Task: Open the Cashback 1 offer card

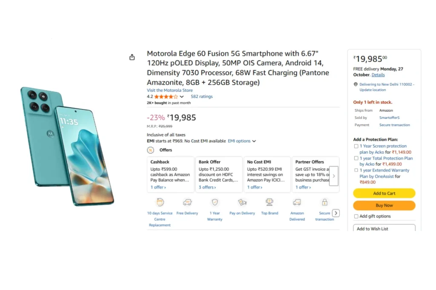Action: tap(170, 175)
